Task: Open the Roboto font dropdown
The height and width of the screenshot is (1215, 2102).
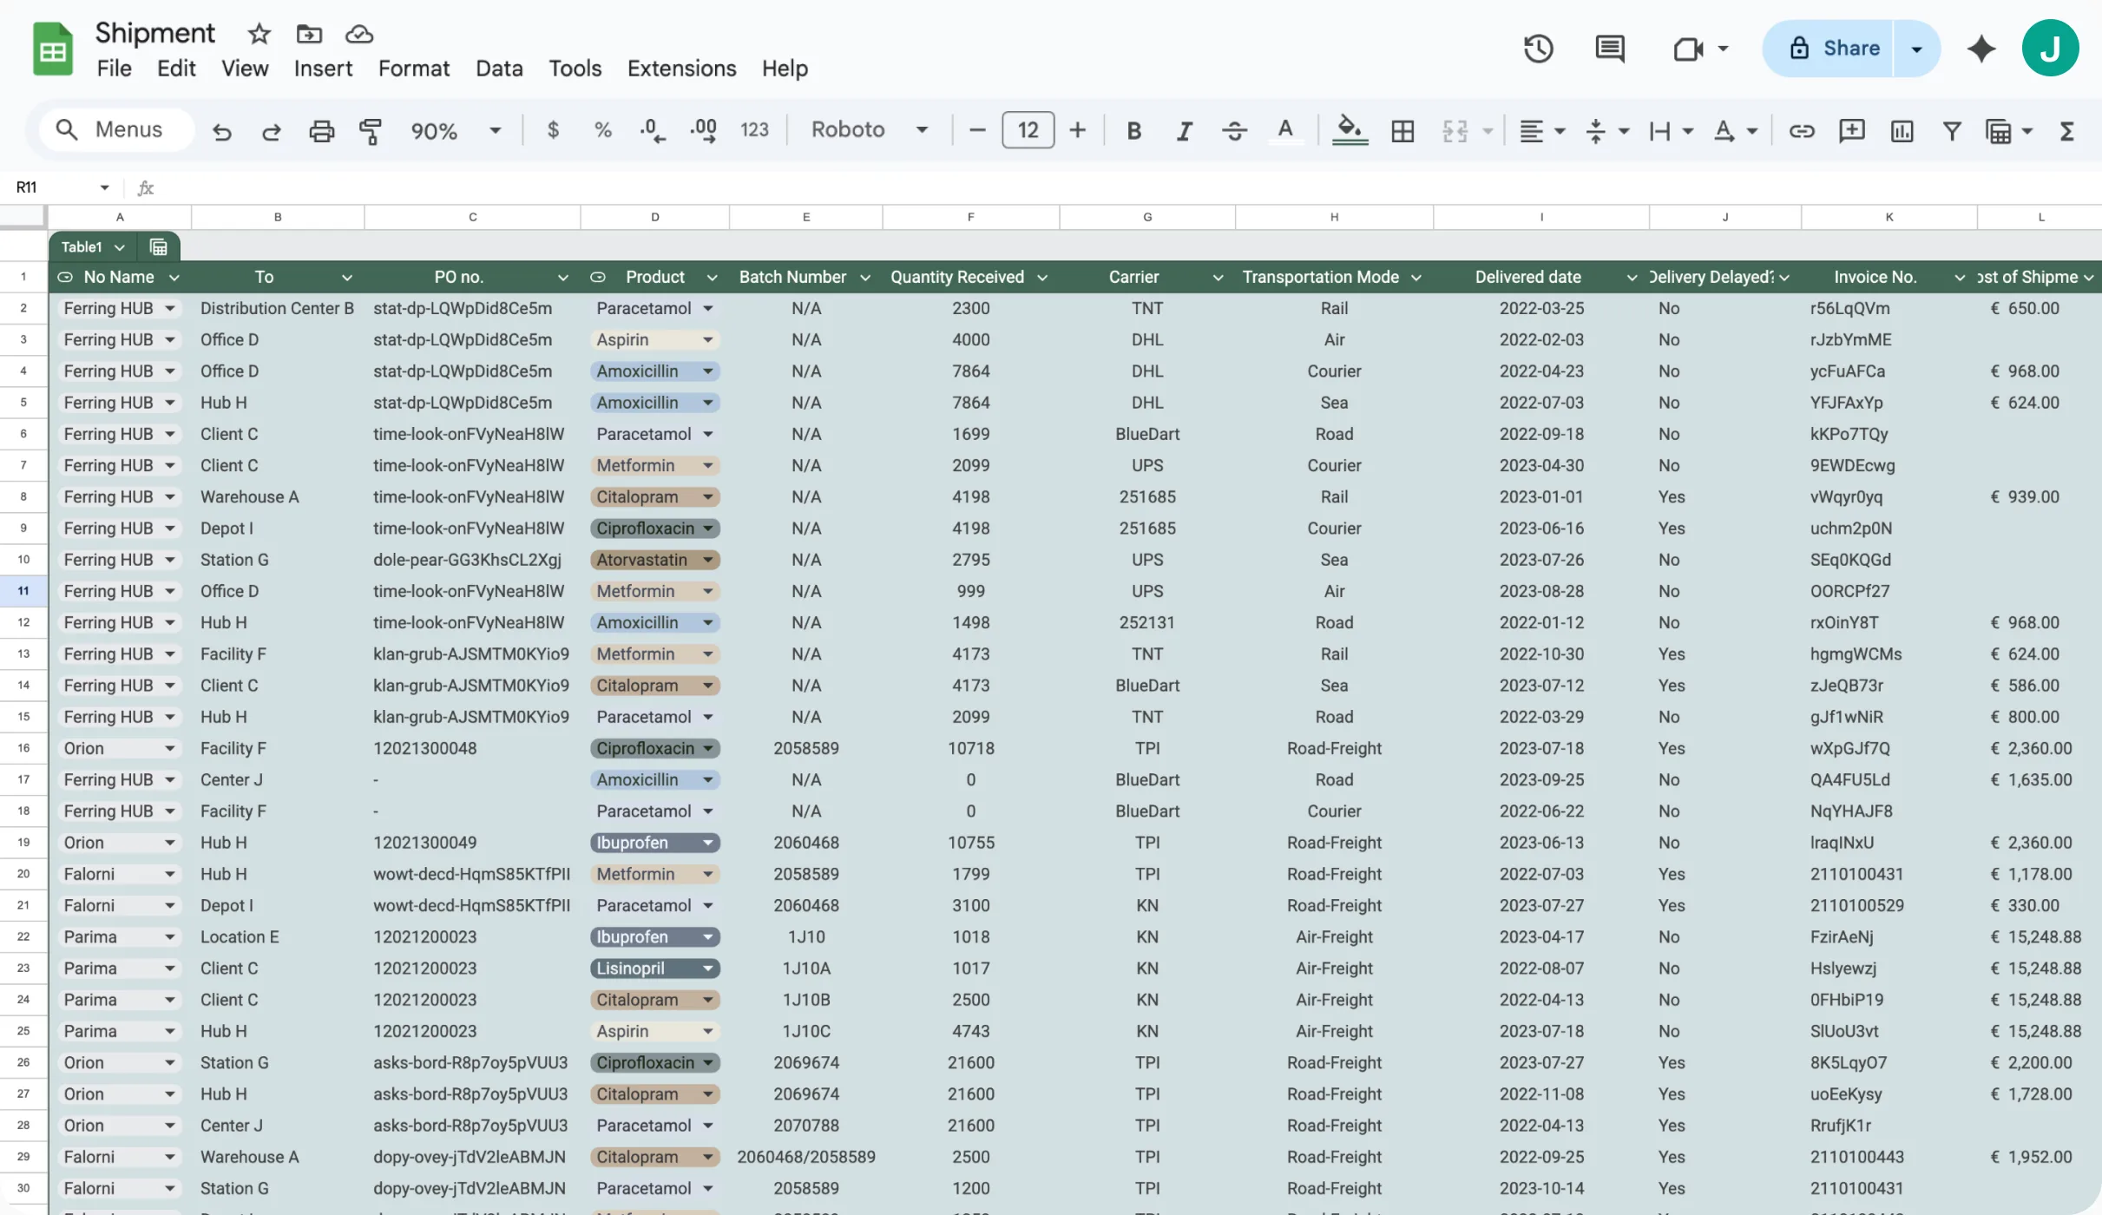Action: tap(870, 130)
